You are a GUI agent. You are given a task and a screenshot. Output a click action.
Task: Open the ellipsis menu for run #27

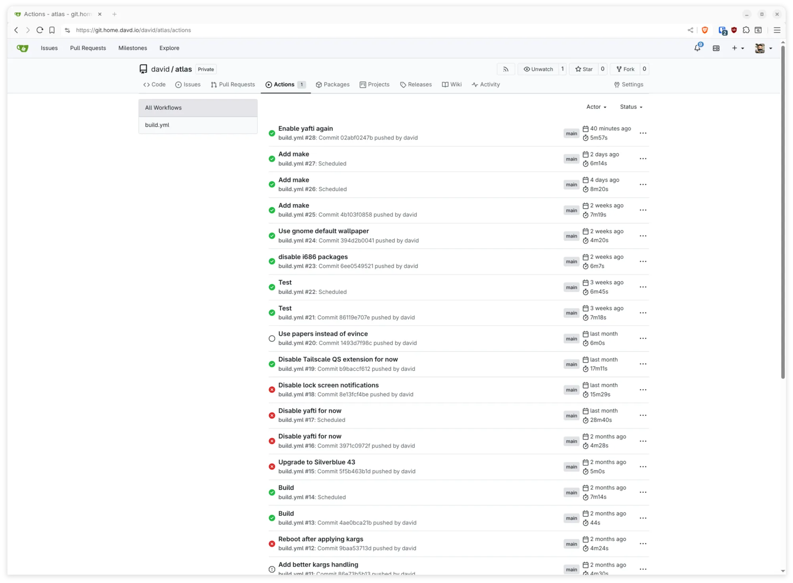pyautogui.click(x=643, y=159)
